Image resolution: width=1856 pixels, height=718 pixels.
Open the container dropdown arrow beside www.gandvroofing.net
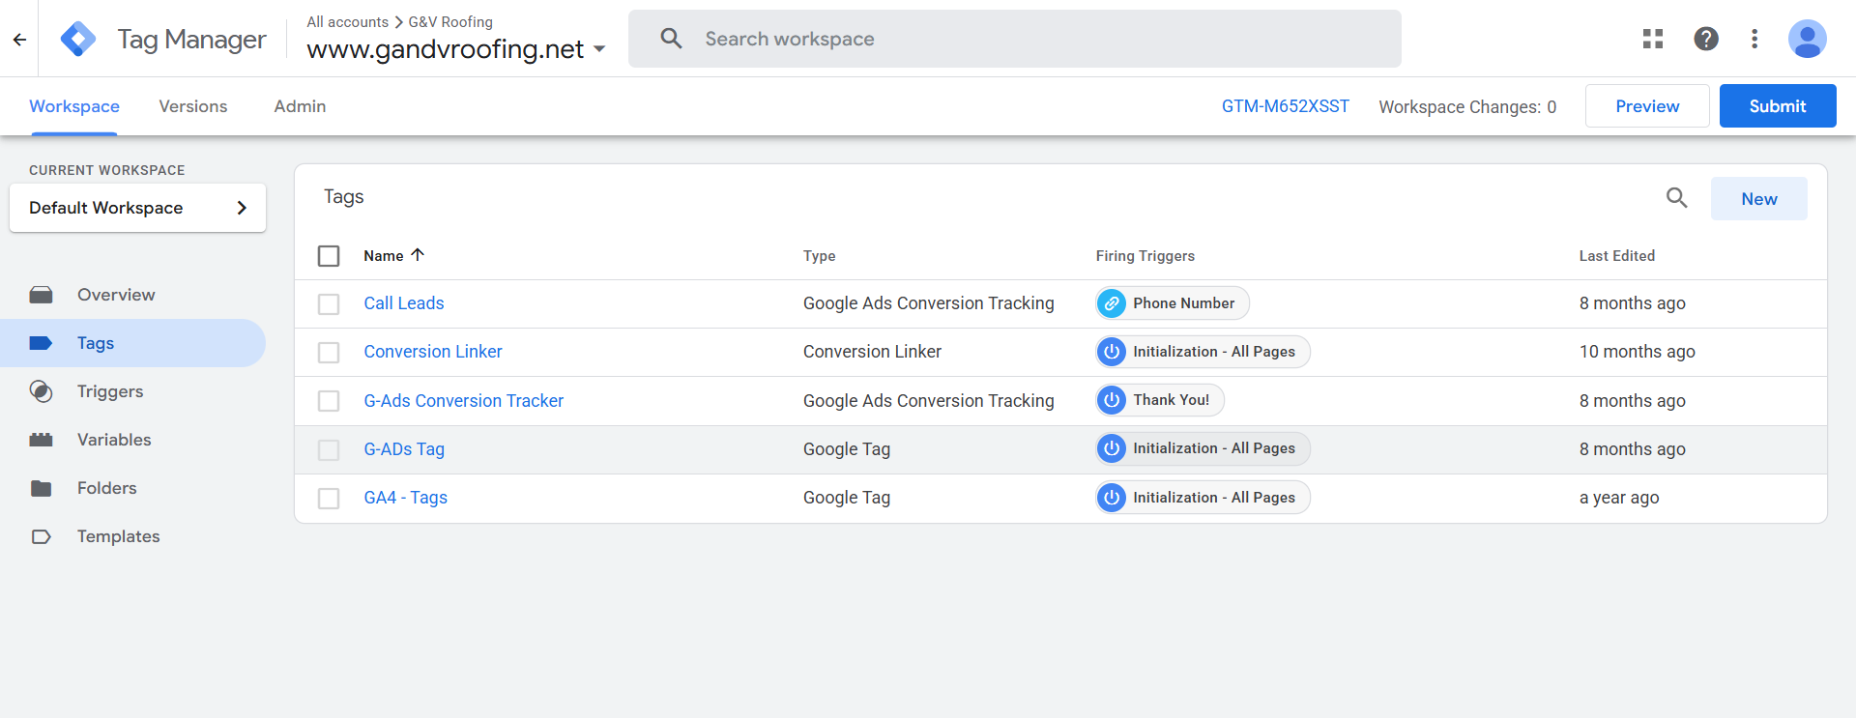(599, 49)
